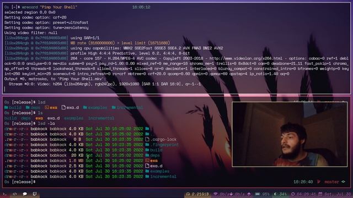Click the 0 B size of .cargo-lock

tap(77, 139)
